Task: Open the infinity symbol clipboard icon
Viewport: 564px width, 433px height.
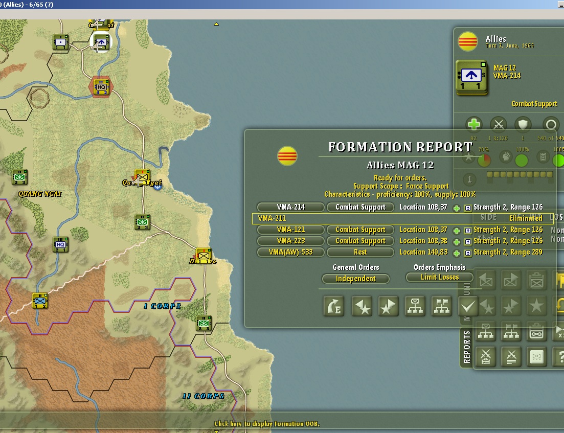Action: (x=536, y=332)
